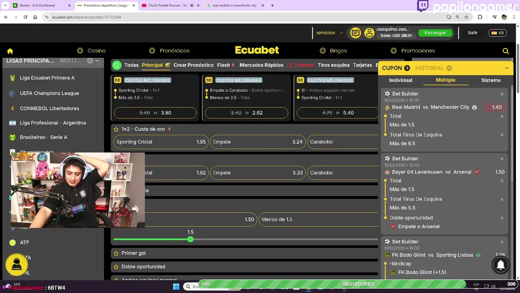Collapse the 1×2 - Cuota de oro section
This screenshot has height=293, width=520.
(x=245, y=129)
